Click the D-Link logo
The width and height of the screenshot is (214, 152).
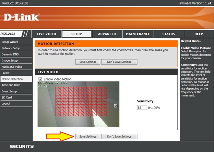(22, 17)
